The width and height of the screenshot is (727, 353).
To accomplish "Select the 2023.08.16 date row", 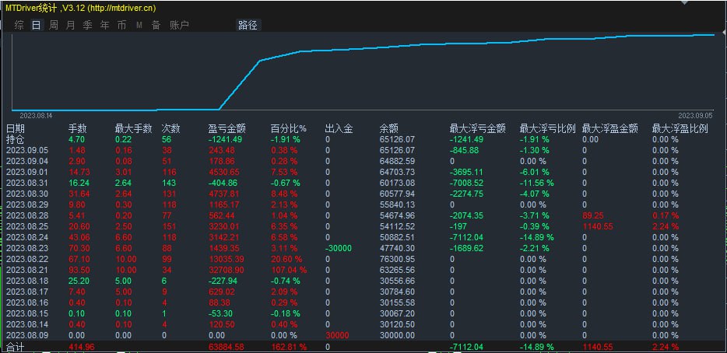I will (x=26, y=302).
